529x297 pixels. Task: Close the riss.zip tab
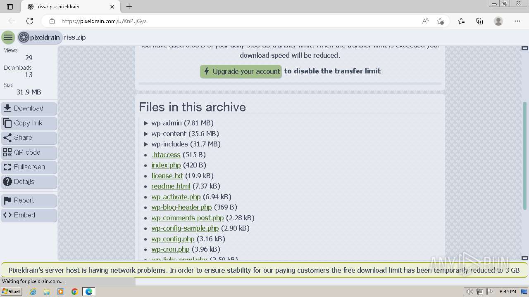112,7
